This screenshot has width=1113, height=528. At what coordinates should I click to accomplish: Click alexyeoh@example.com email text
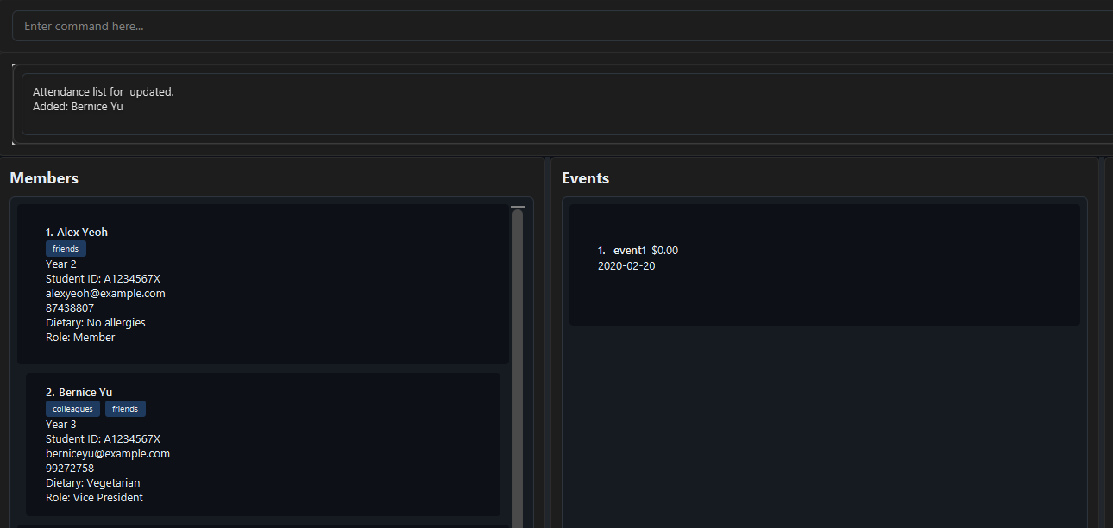point(105,294)
